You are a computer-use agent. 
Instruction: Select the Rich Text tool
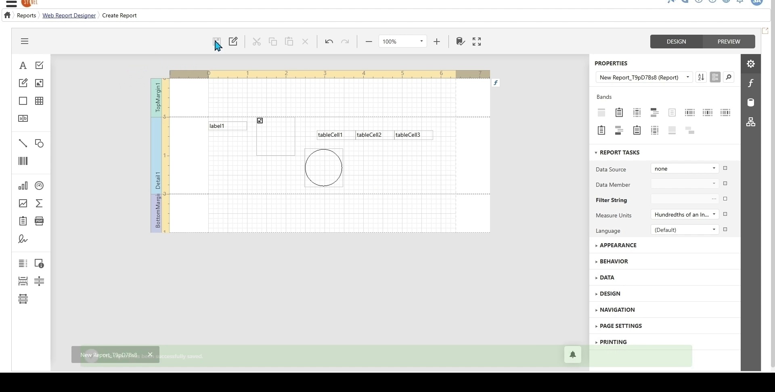point(23,83)
